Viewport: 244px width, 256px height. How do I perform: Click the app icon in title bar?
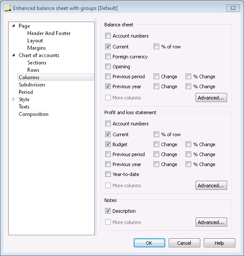tap(8, 8)
